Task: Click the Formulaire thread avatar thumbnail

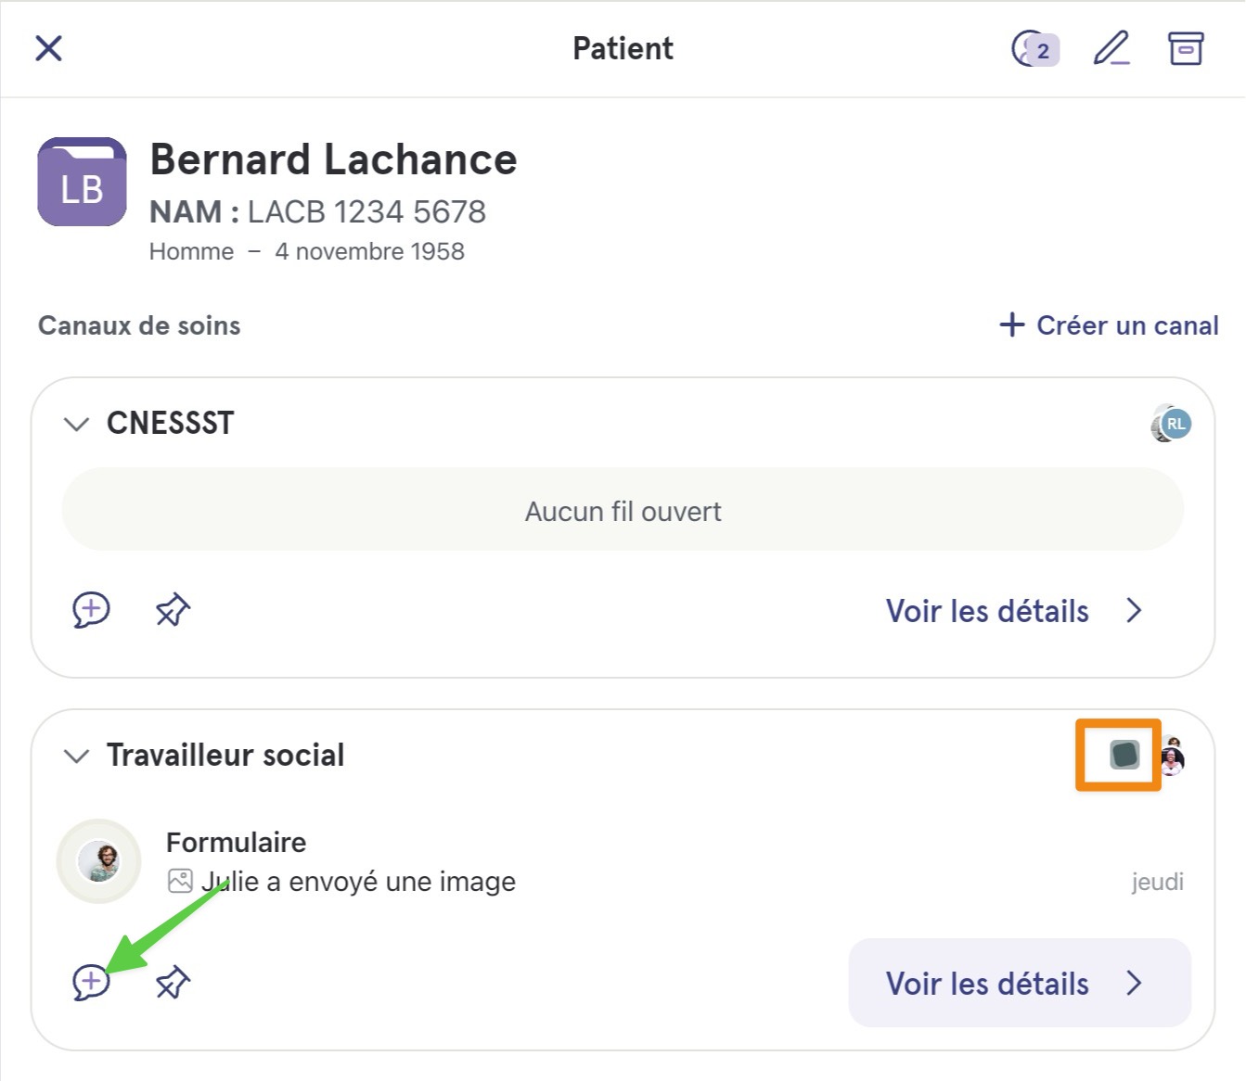Action: click(99, 862)
